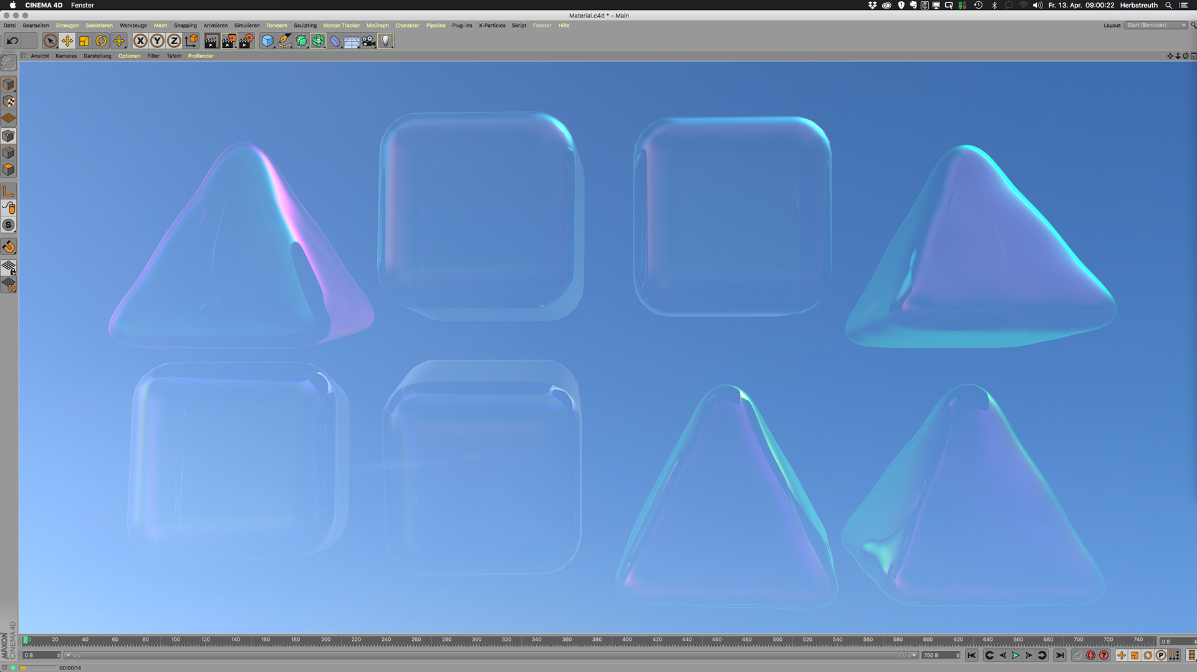
Task: Open the Layout dropdown
Action: 1155,26
